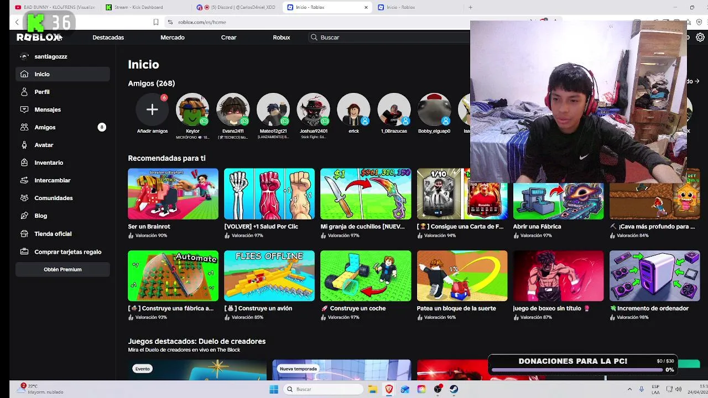Click the Amigos (268) heading

click(x=151, y=83)
